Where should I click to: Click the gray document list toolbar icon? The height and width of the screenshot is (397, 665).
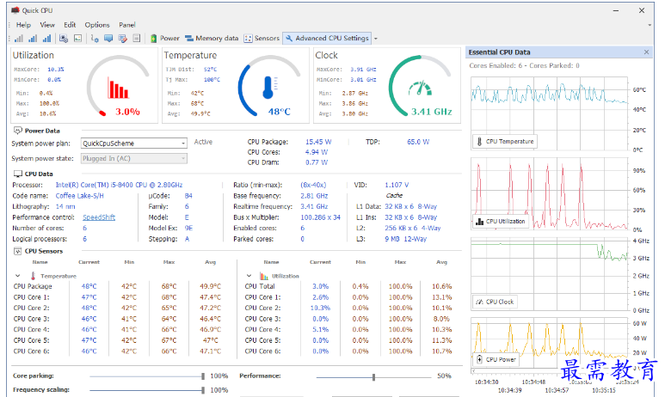137,39
